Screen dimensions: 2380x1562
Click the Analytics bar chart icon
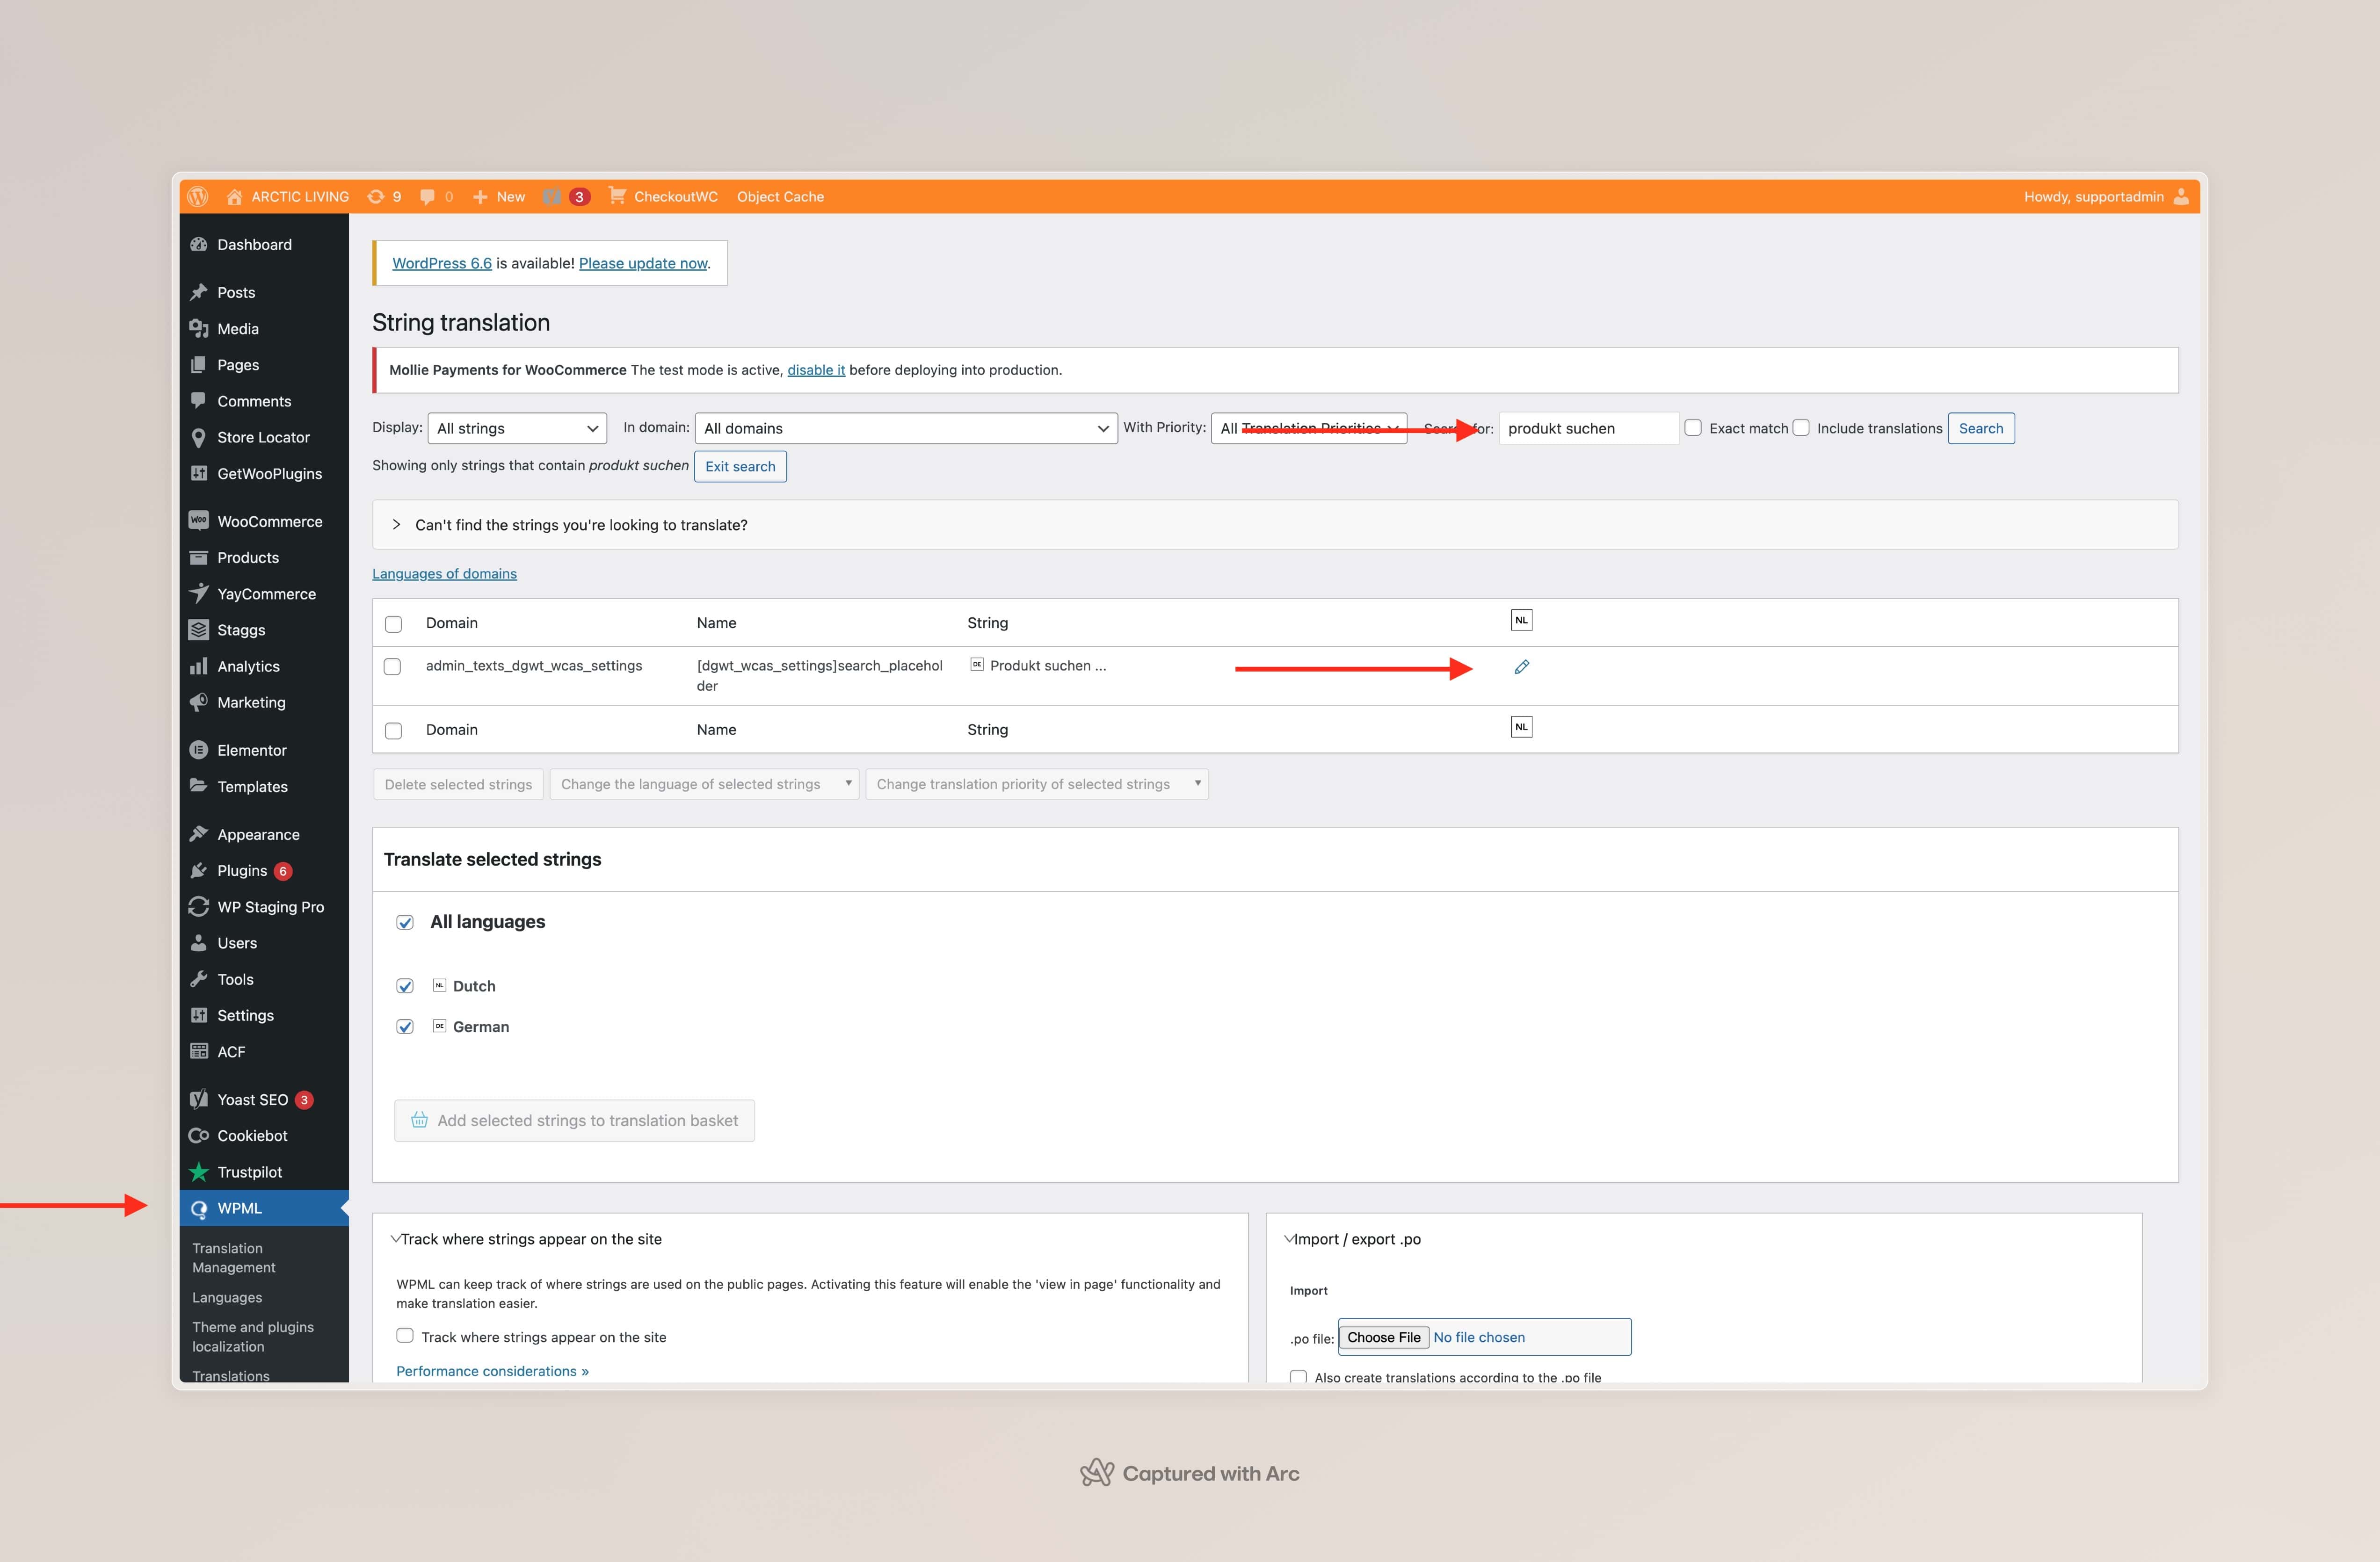coord(198,666)
